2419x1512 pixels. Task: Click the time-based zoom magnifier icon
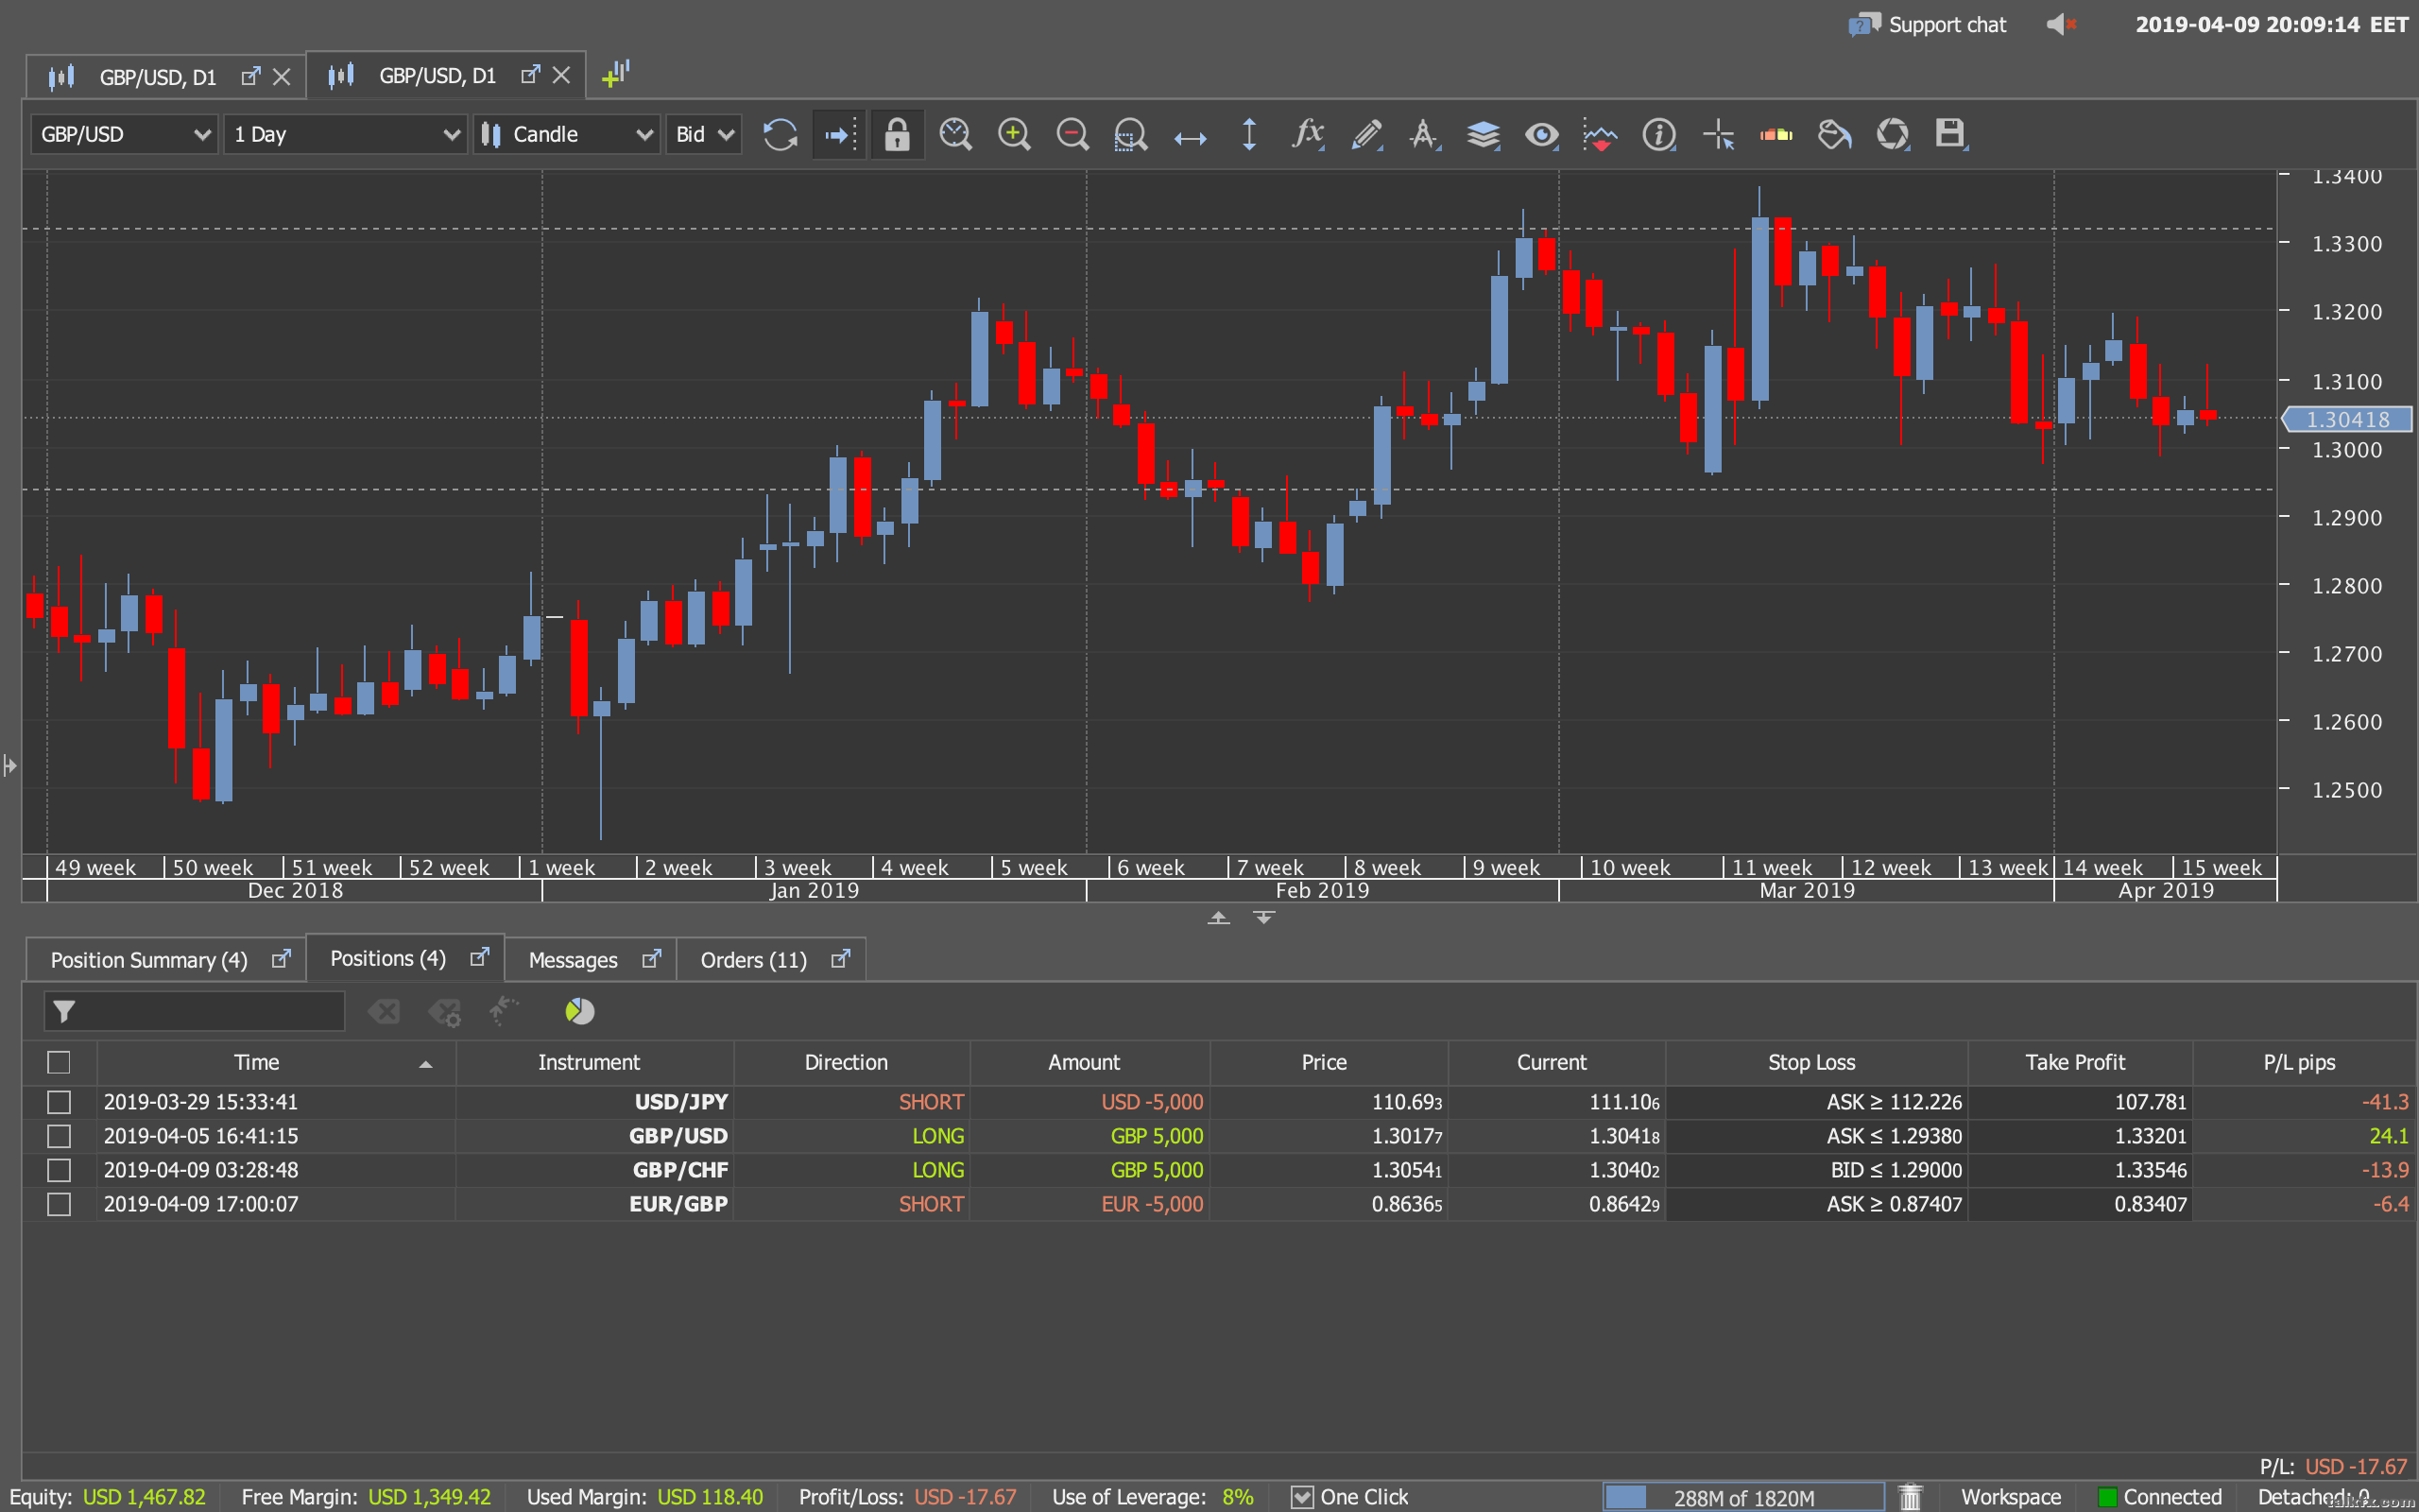coord(955,134)
